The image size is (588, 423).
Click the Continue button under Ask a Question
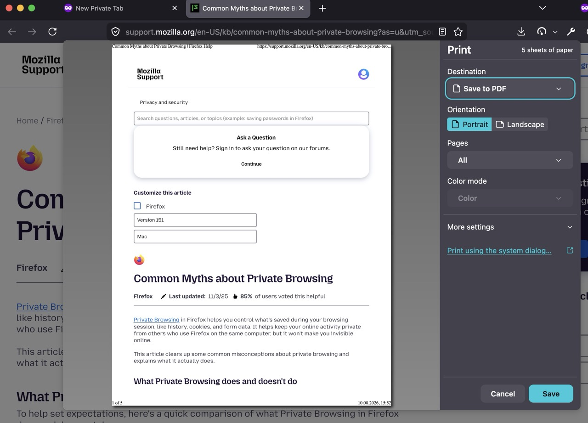pyautogui.click(x=251, y=164)
